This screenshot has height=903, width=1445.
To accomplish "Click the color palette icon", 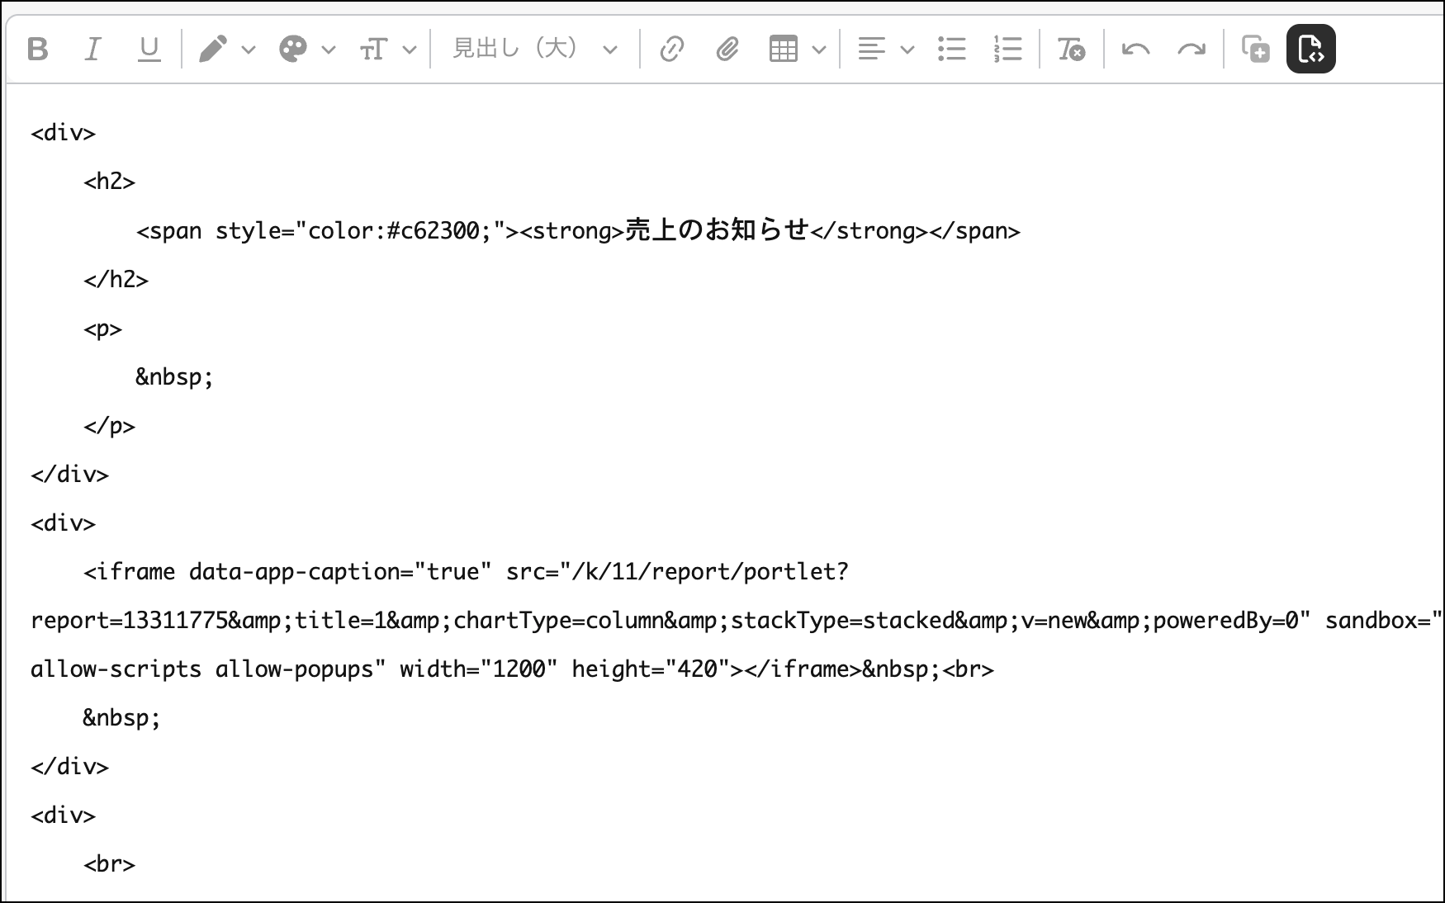I will (x=293, y=50).
